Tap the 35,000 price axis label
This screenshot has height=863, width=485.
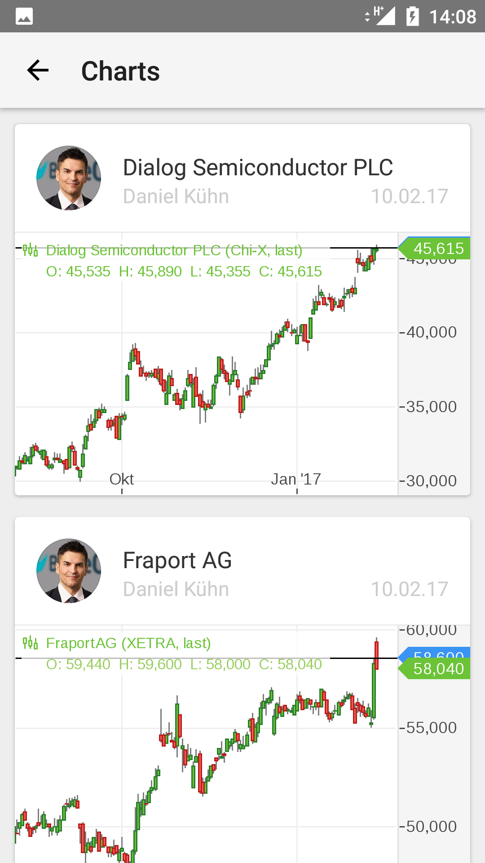coord(431,407)
